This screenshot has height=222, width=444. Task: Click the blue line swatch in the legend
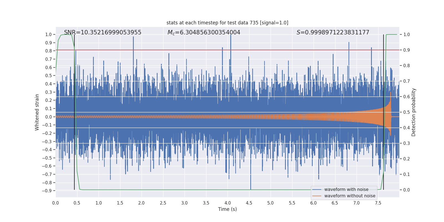pos(317,190)
